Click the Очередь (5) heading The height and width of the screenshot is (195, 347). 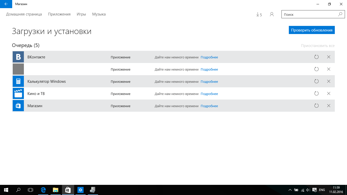pos(26,45)
